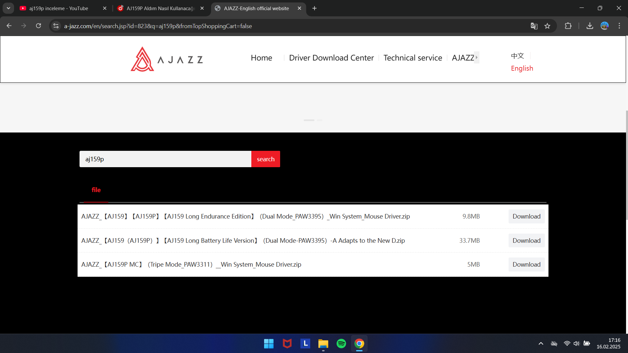Click the battery status tray icon
This screenshot has width=628, height=353.
coord(587,344)
